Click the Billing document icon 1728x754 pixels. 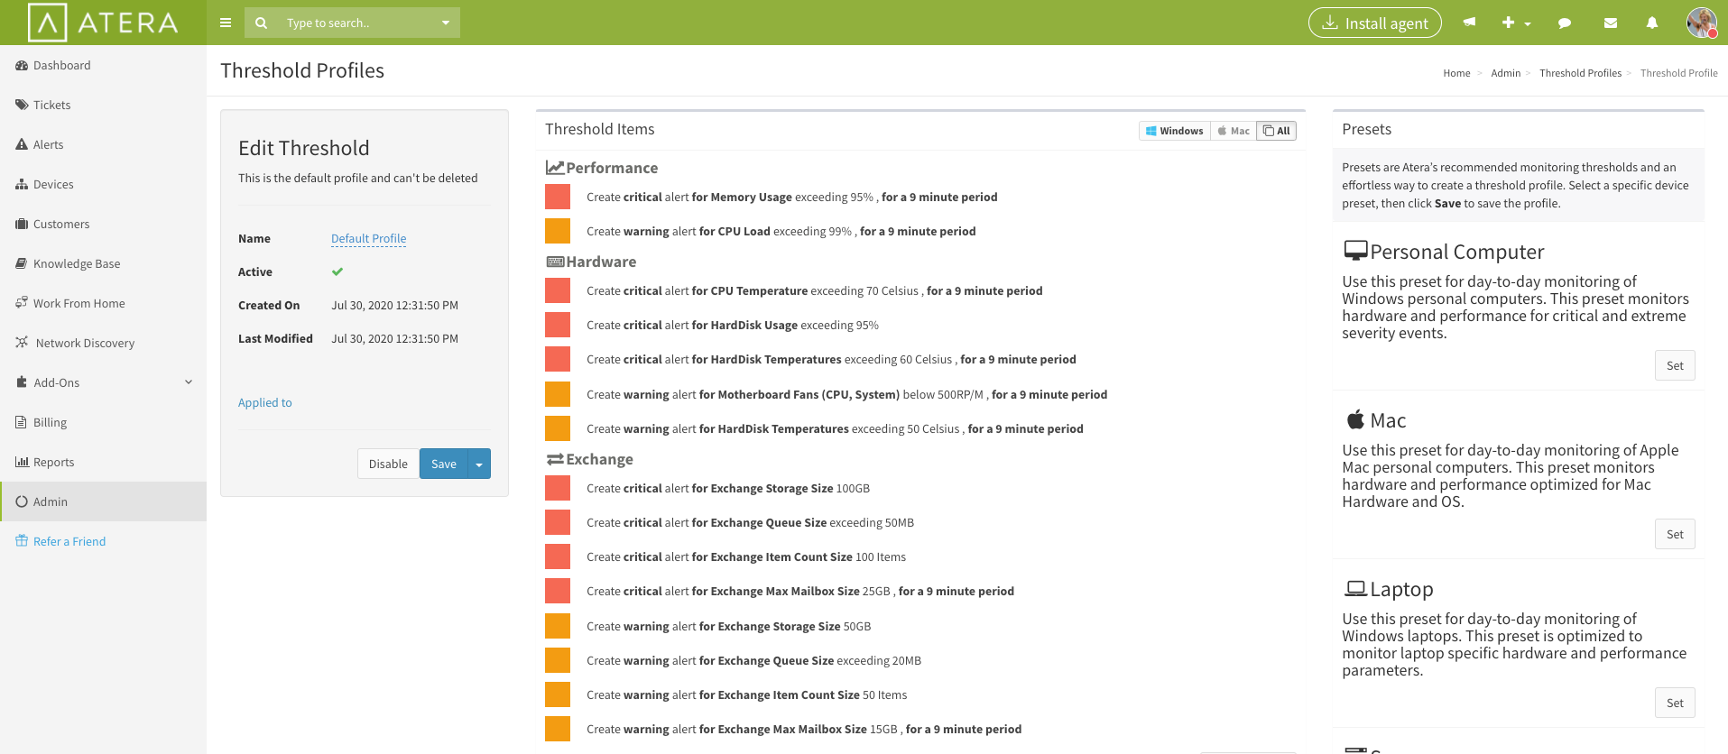click(22, 422)
